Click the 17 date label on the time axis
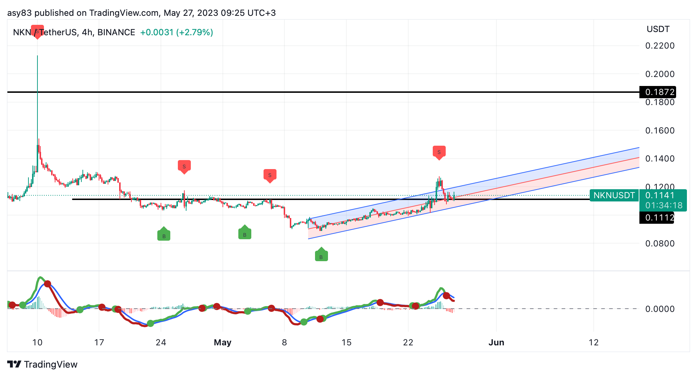This screenshot has height=377, width=697. click(99, 342)
